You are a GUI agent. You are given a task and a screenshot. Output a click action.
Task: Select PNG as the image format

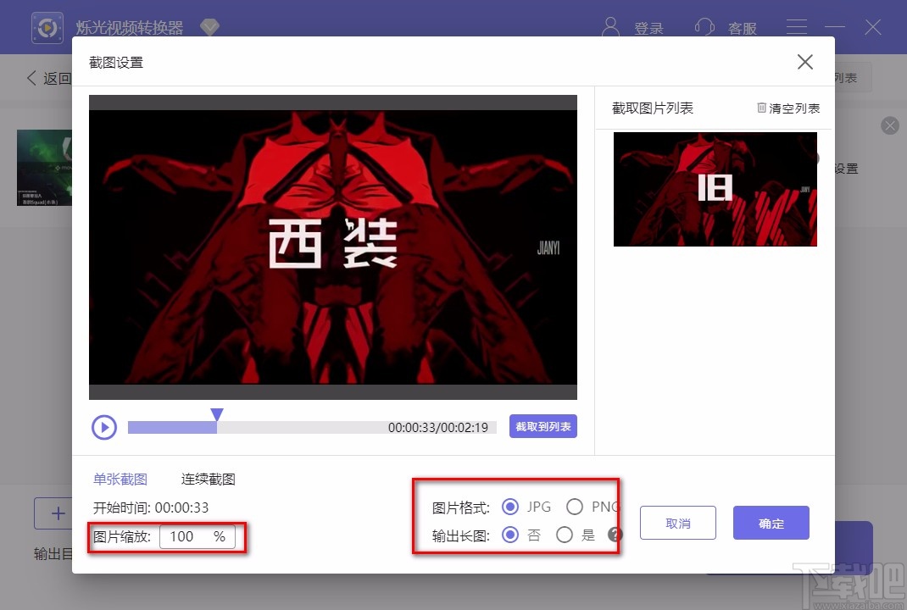(575, 507)
